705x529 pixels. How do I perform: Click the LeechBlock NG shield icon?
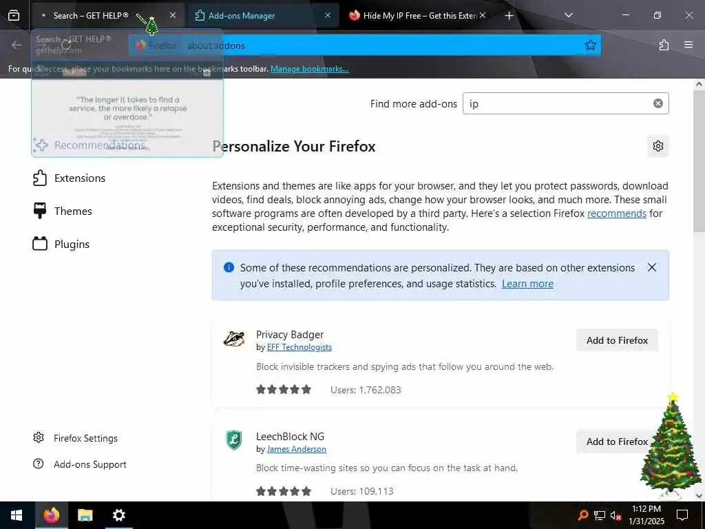pyautogui.click(x=234, y=440)
